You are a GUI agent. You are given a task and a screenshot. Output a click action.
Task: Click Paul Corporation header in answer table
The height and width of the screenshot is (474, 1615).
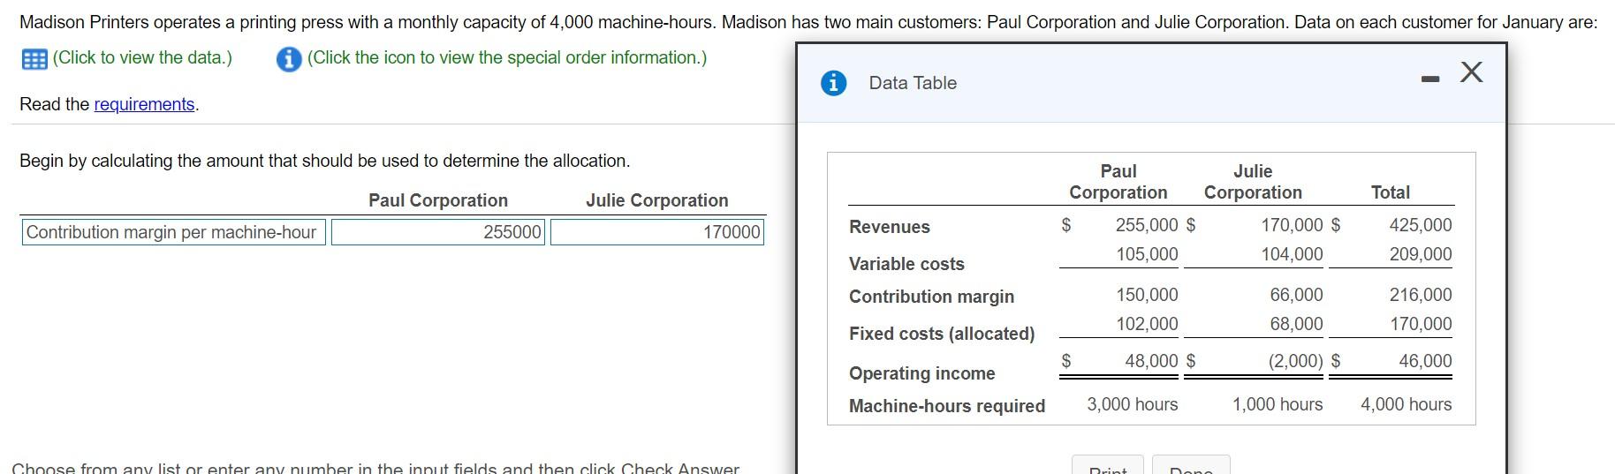coord(438,200)
